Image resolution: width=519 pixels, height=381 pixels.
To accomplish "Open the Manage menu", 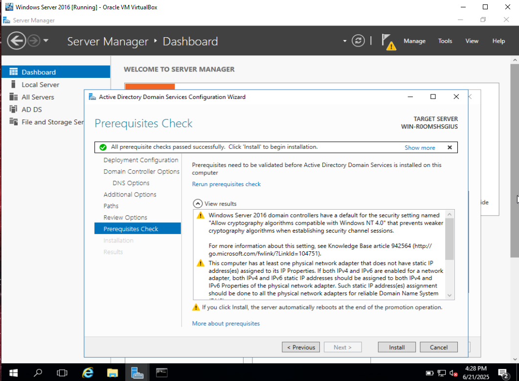I will [414, 41].
